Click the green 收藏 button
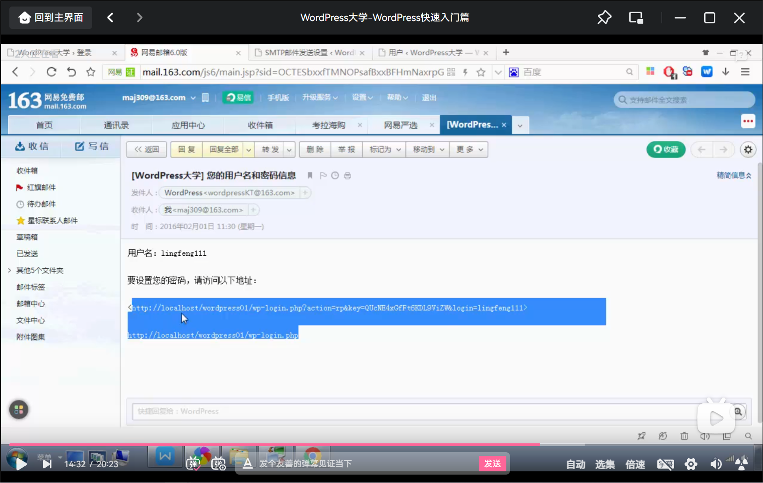The width and height of the screenshot is (763, 483). coord(666,149)
